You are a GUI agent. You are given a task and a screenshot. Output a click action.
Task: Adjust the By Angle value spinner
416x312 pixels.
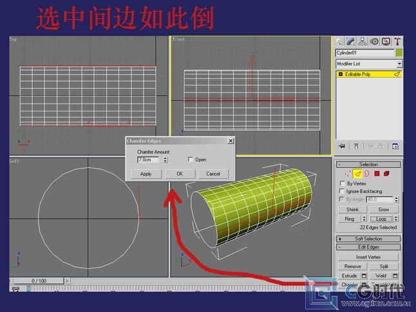point(397,199)
